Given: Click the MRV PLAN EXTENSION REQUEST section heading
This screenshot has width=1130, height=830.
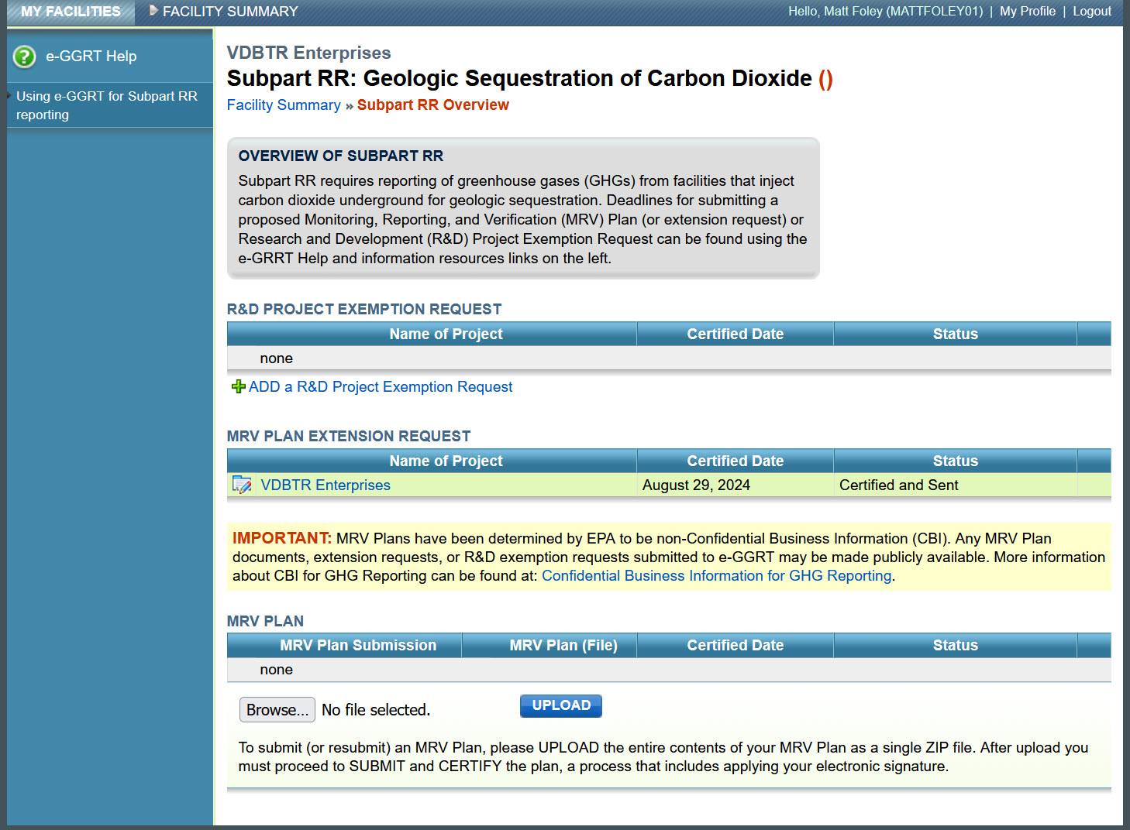Looking at the screenshot, I should pos(349,436).
